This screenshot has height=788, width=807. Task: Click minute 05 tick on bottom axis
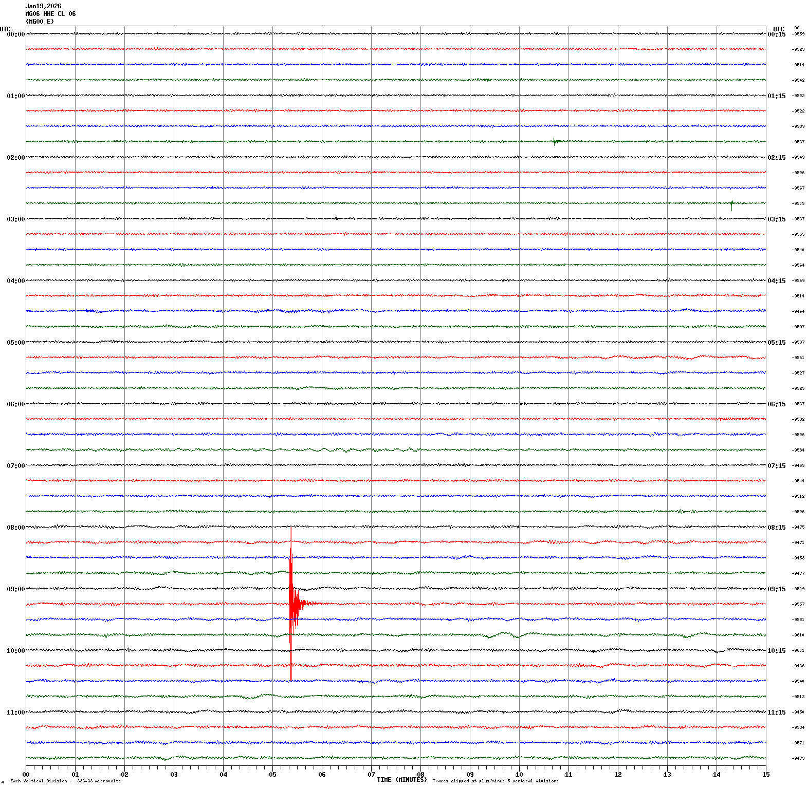point(272,774)
